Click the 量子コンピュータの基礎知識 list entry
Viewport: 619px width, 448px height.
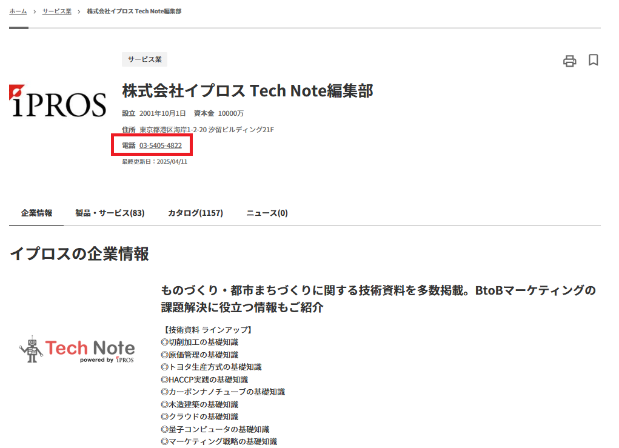(218, 429)
